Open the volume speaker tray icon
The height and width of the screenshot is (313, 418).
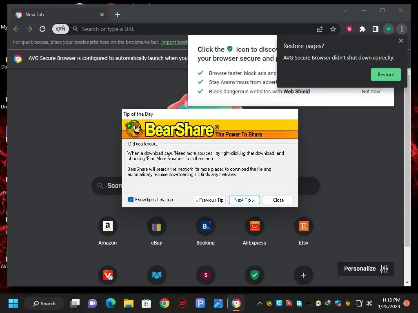[369, 303]
